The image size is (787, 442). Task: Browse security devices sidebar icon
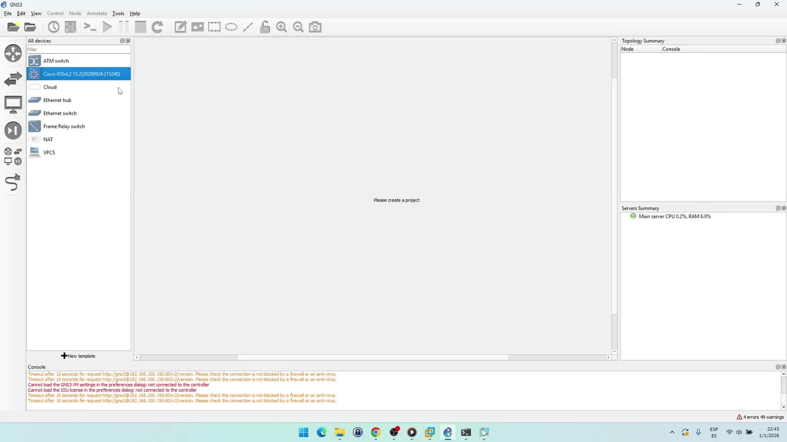[x=13, y=130]
